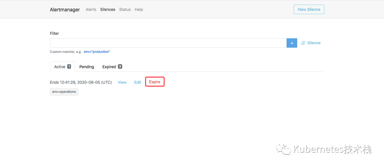Focus the Filter input field

tap(168, 43)
